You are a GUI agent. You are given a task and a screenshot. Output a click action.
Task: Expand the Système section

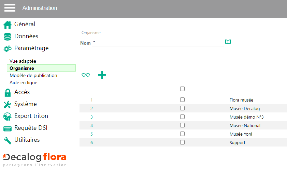[25, 104]
